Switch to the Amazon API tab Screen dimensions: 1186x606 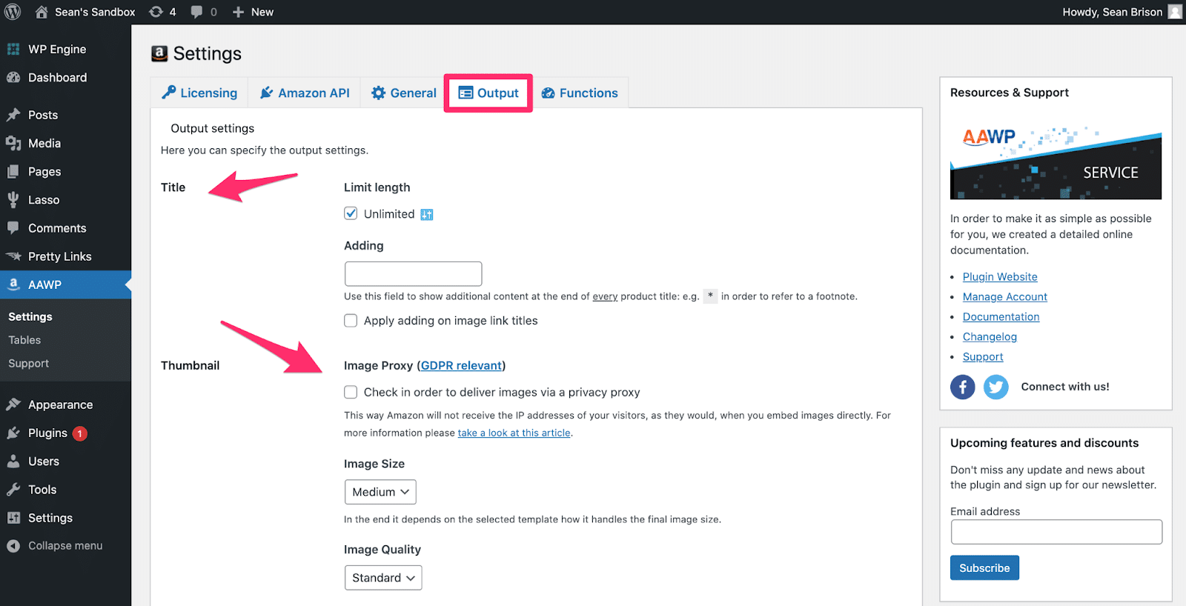point(305,93)
